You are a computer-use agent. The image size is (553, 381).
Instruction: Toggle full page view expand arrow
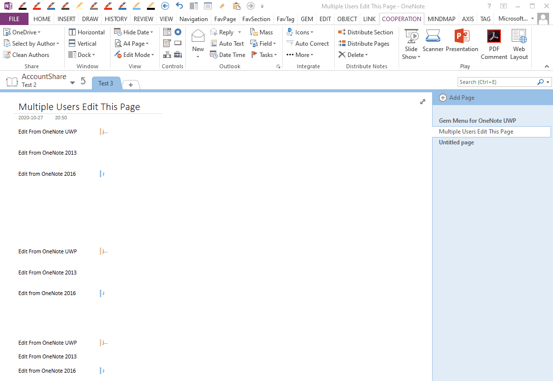click(423, 102)
